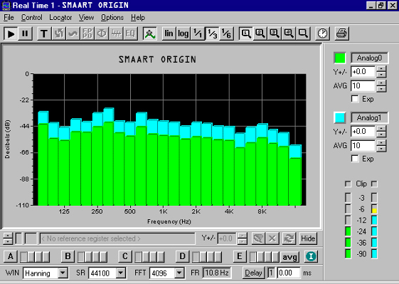This screenshot has height=284, width=399.
Task: Select zoom preset 4 magnifier
Action: click(289, 33)
